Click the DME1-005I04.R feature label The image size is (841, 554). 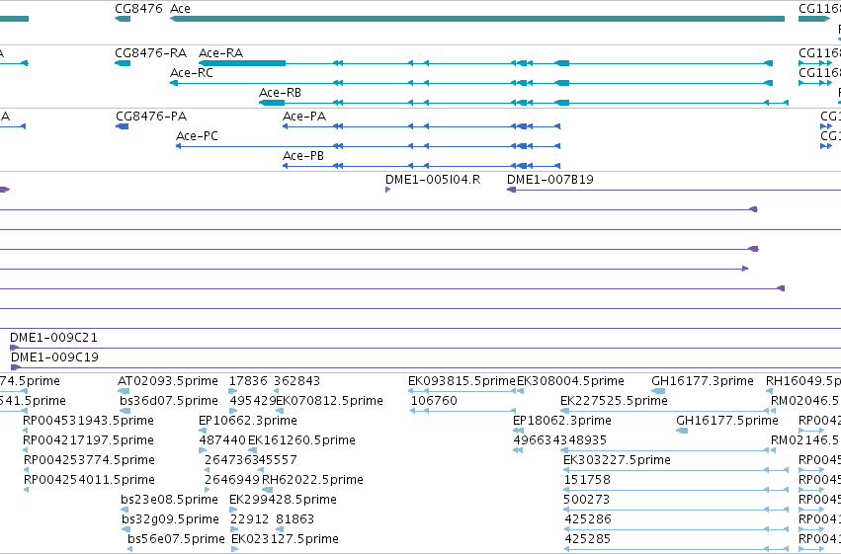(x=433, y=180)
